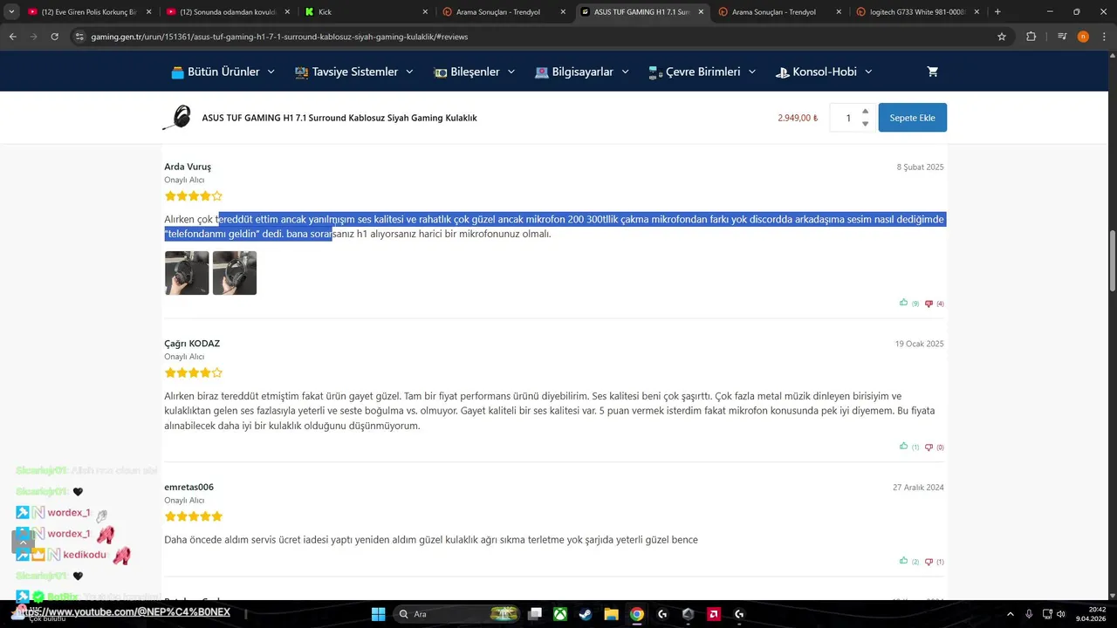This screenshot has width=1117, height=628.
Task: Like Arda Vuruş's review with thumbs up
Action: [x=904, y=303]
